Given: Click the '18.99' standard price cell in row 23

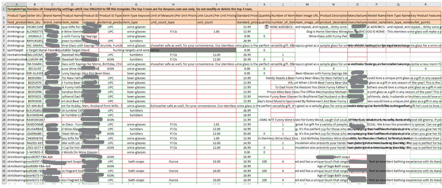Looking at the screenshot, I should [247, 115].
